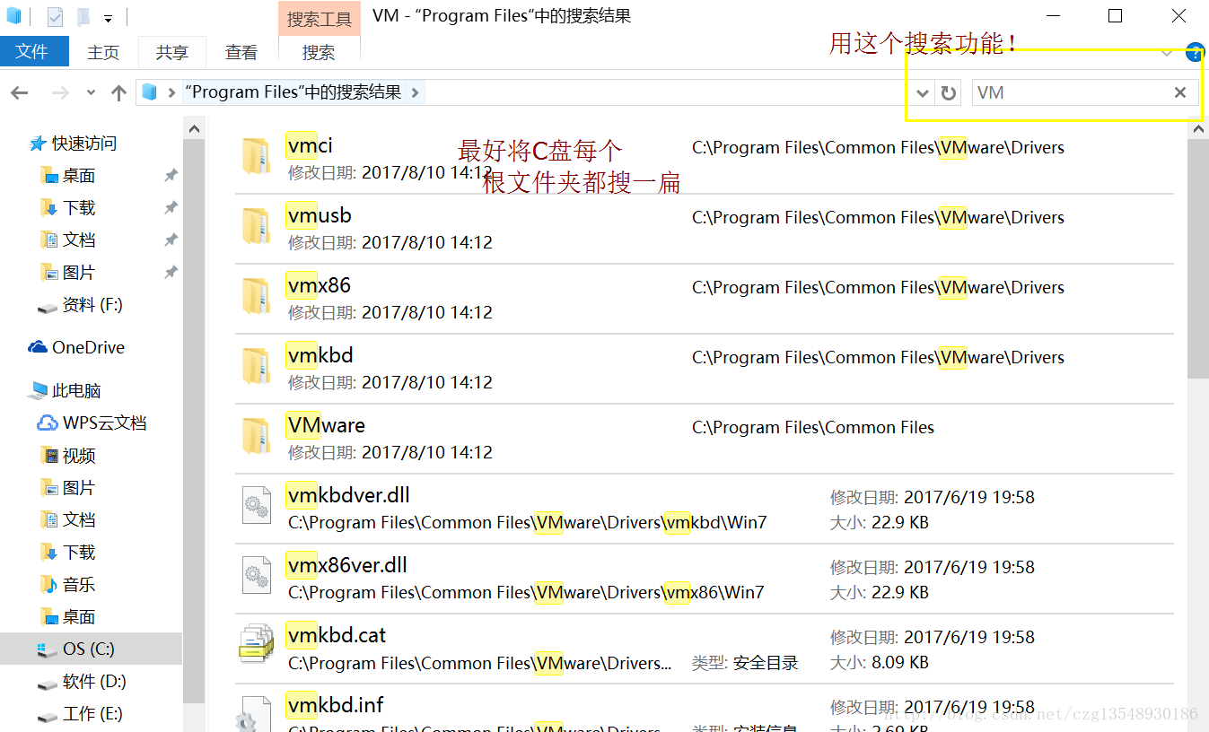
Task: Click the 快速访问 star icon
Action: click(x=38, y=144)
